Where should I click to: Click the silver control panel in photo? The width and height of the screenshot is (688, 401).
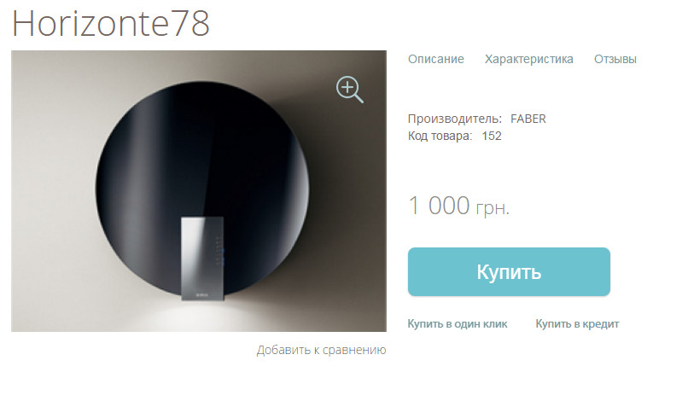(202, 259)
